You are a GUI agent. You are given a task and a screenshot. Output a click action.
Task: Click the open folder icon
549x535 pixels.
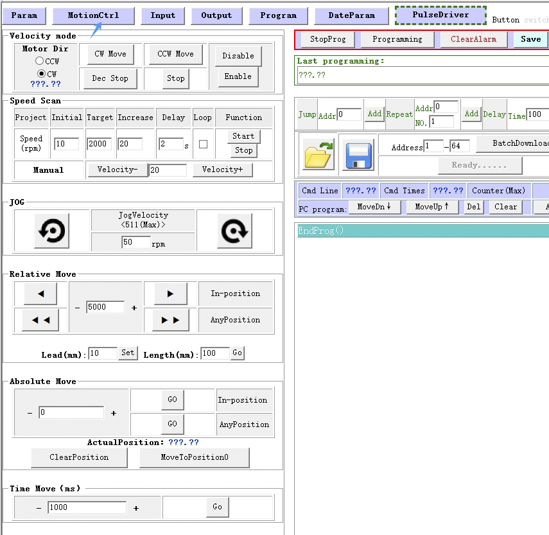click(319, 155)
